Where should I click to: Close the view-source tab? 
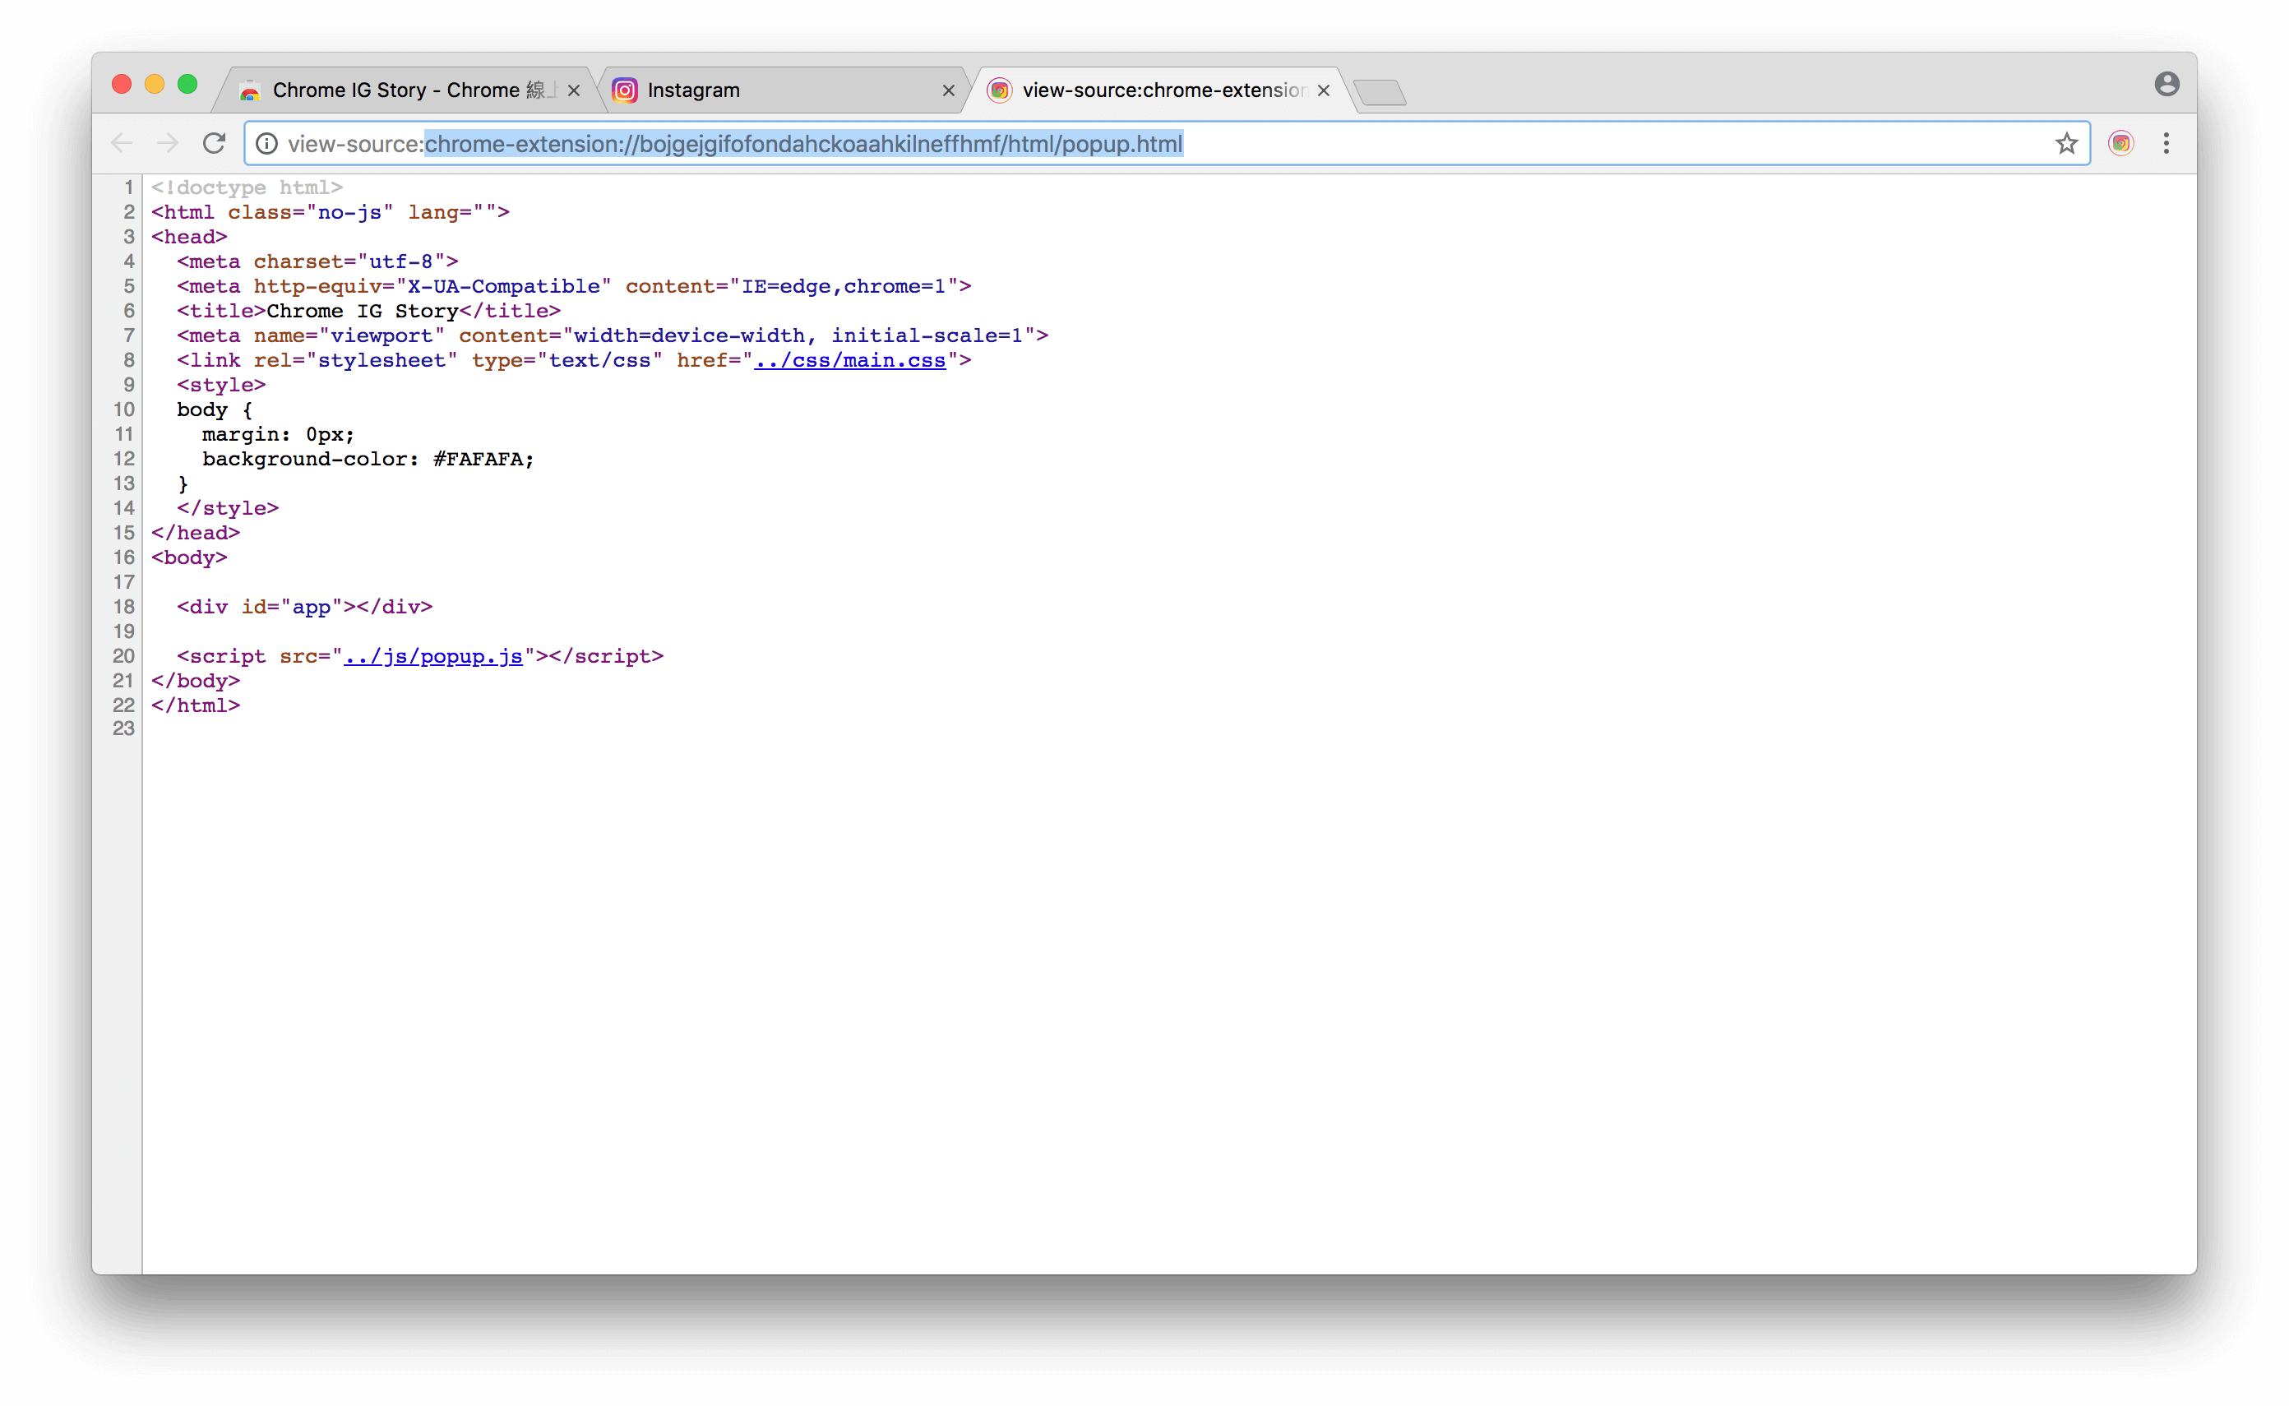[1323, 90]
